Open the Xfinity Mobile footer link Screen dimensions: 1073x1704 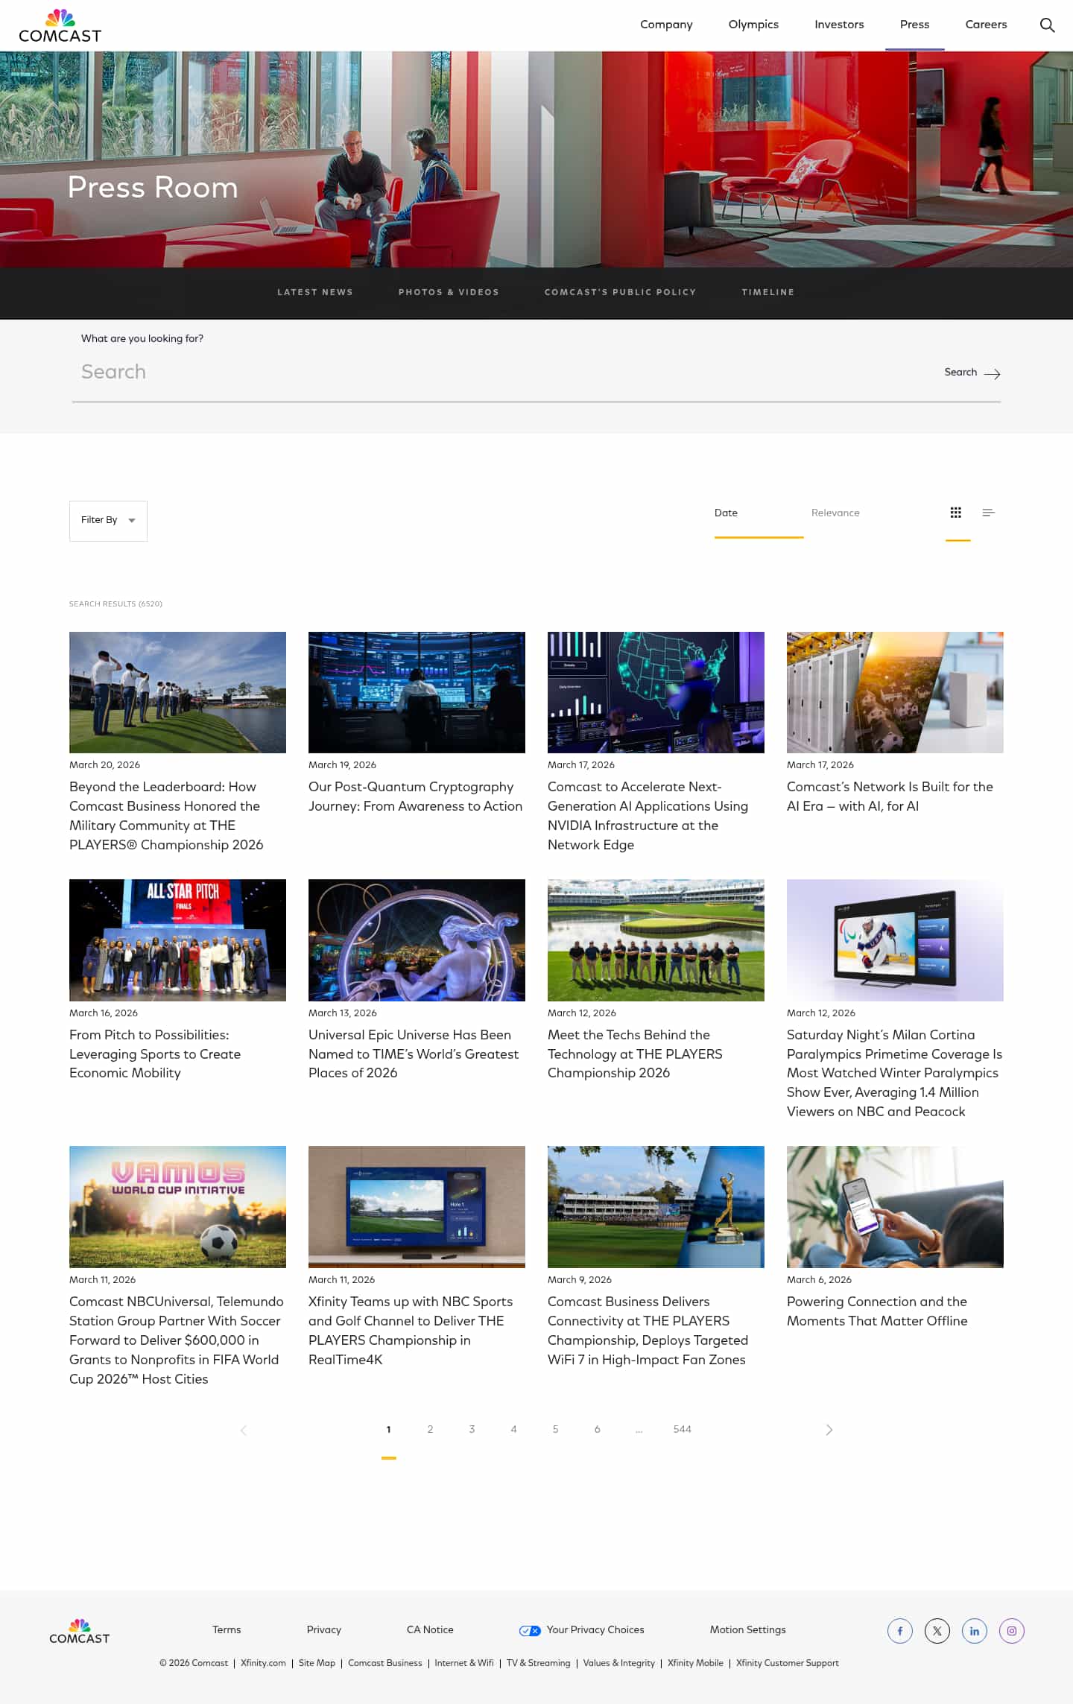tap(695, 1663)
